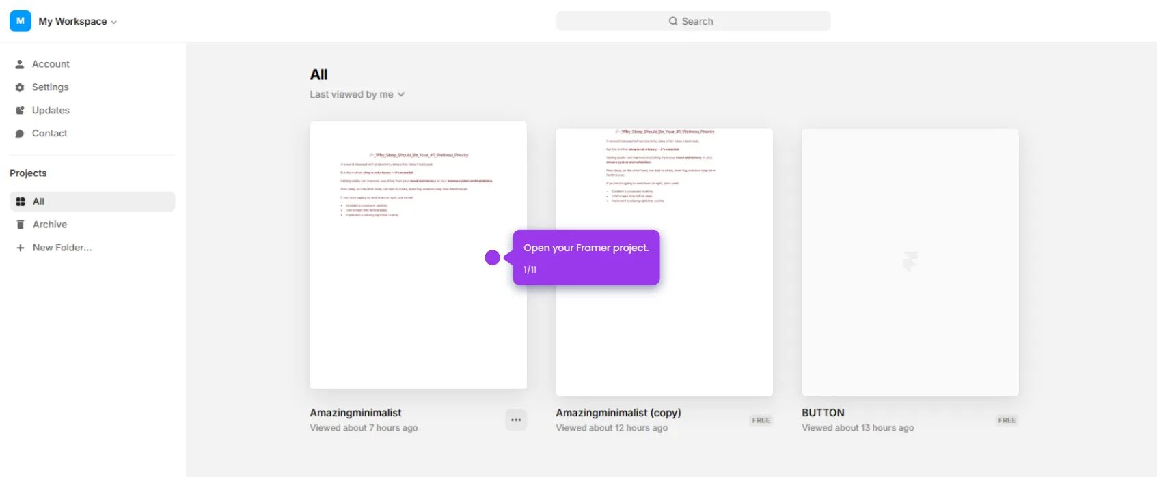
Task: Click the Search field
Action: click(x=693, y=21)
